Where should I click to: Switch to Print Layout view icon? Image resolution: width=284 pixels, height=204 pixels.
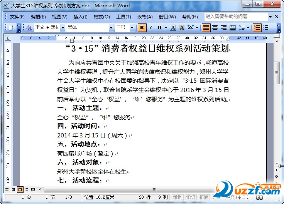point(20,189)
